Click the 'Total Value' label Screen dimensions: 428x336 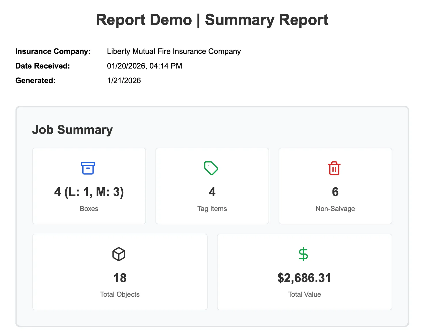point(304,294)
